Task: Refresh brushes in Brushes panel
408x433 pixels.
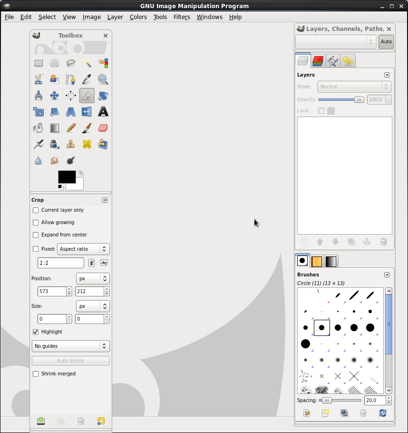Action: tap(383, 413)
